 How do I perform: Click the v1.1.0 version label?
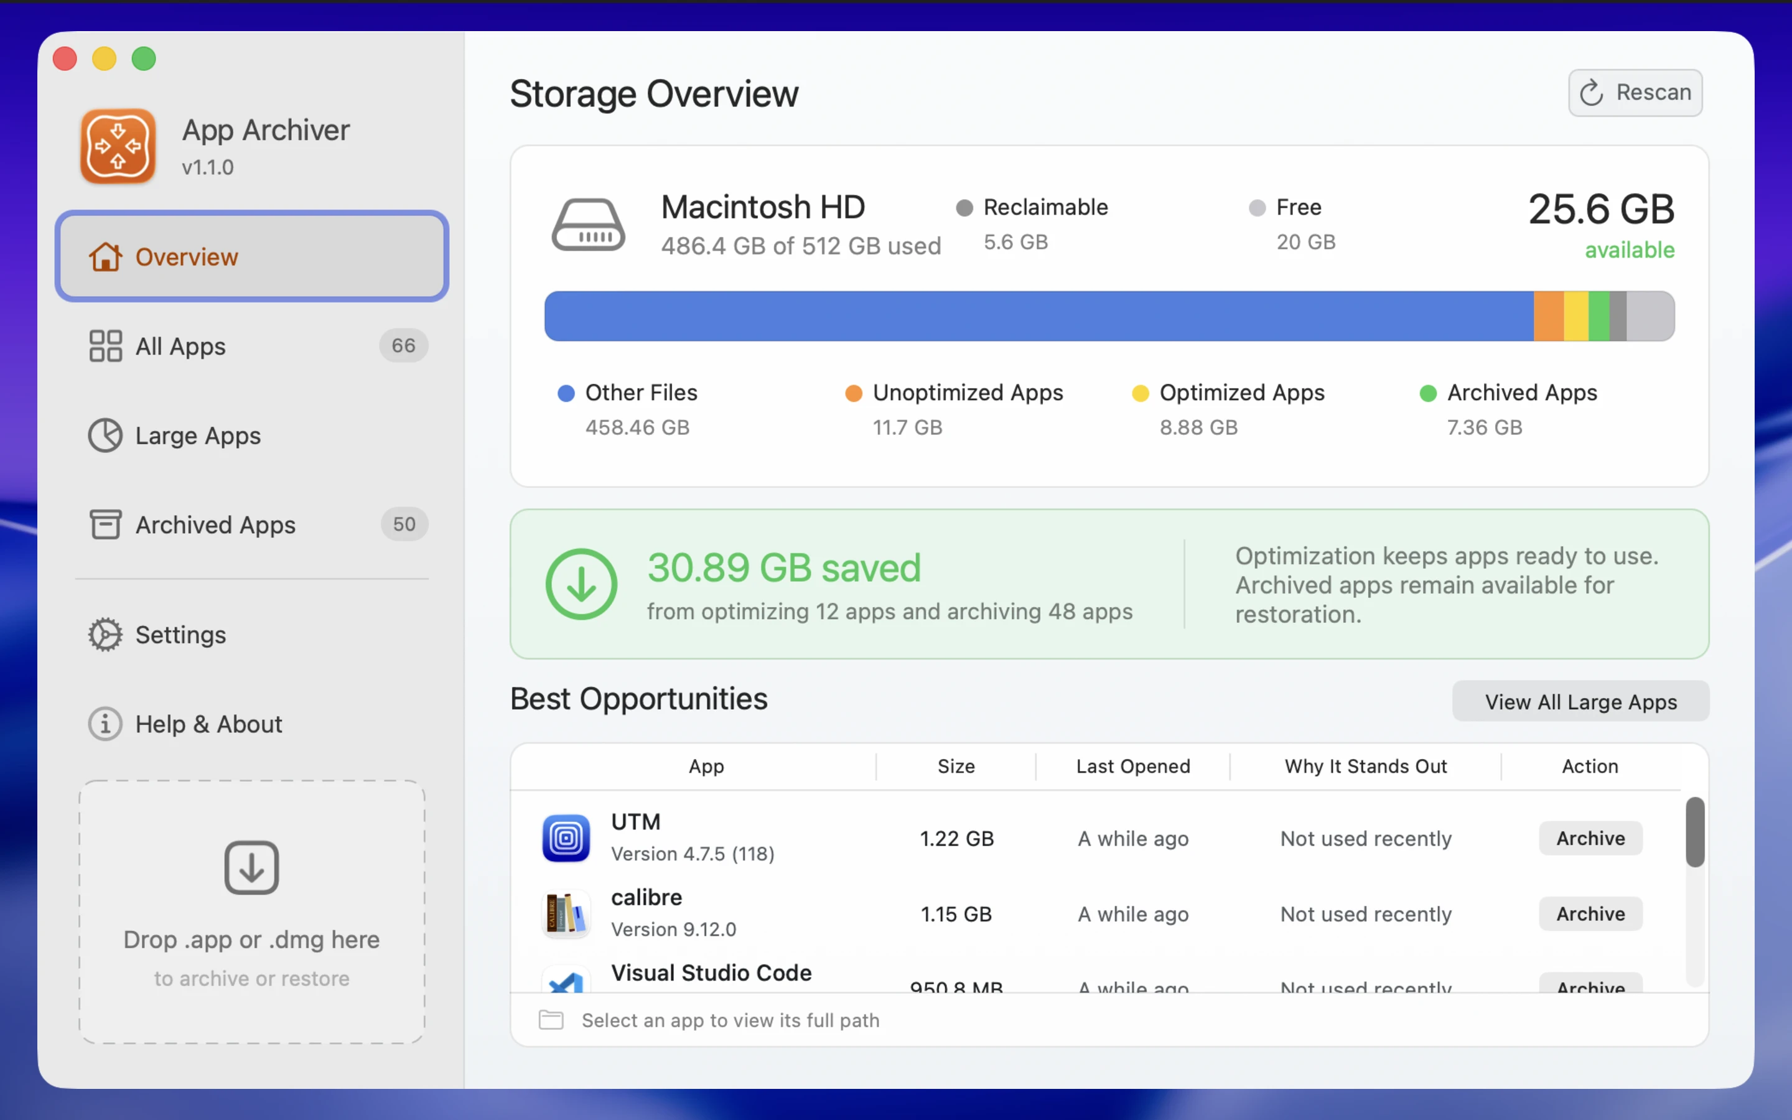pyautogui.click(x=207, y=167)
